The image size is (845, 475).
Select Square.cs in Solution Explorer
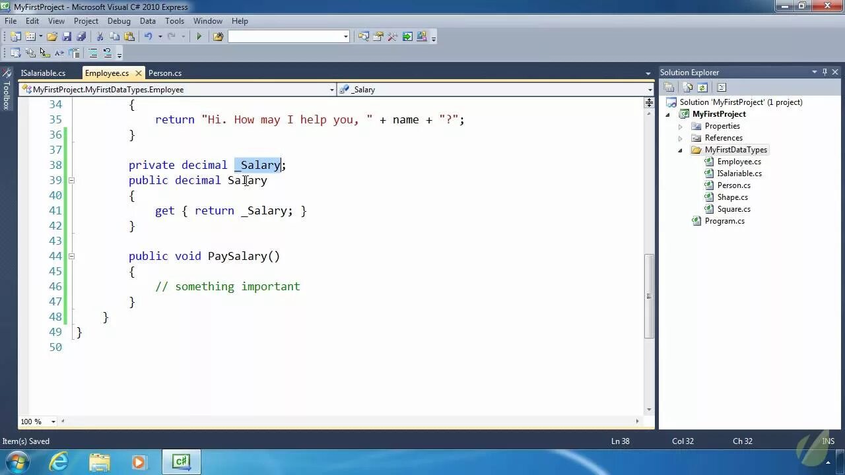click(x=733, y=209)
